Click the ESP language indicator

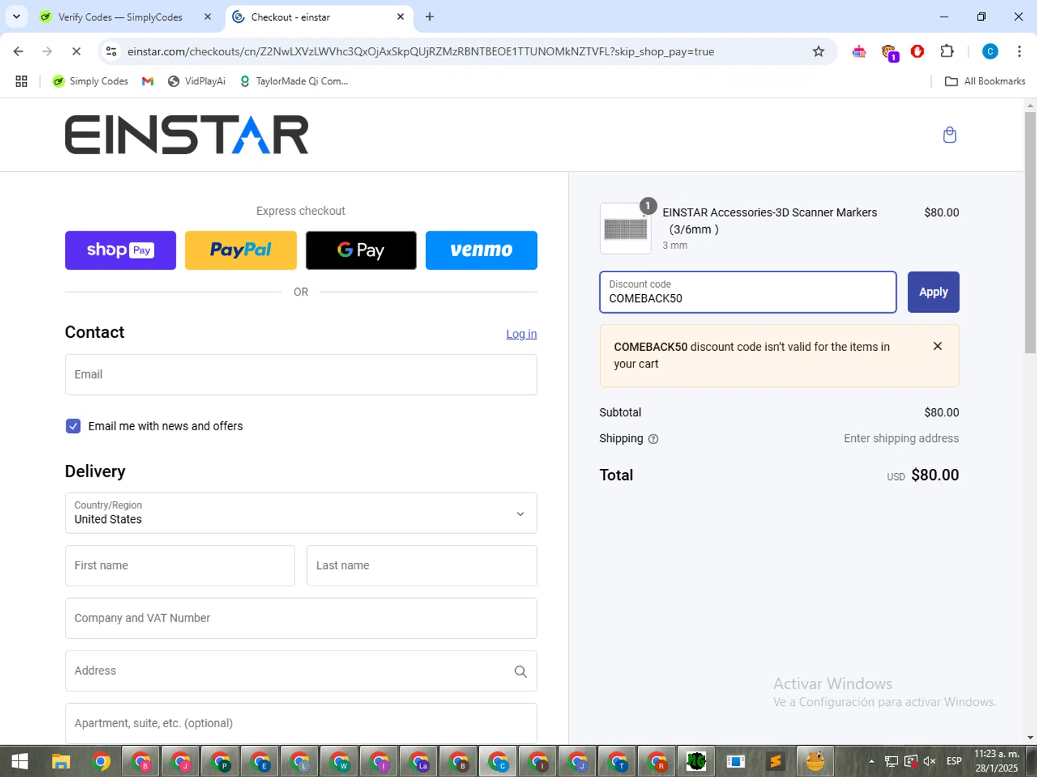point(954,761)
